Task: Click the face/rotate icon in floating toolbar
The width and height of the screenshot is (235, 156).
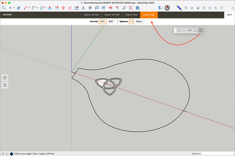Action: coord(190,31)
